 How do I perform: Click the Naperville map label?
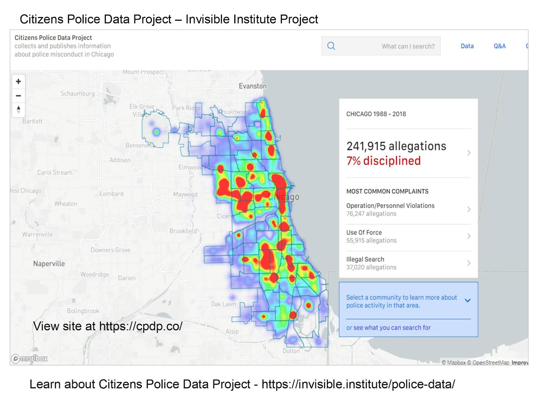coord(49,264)
